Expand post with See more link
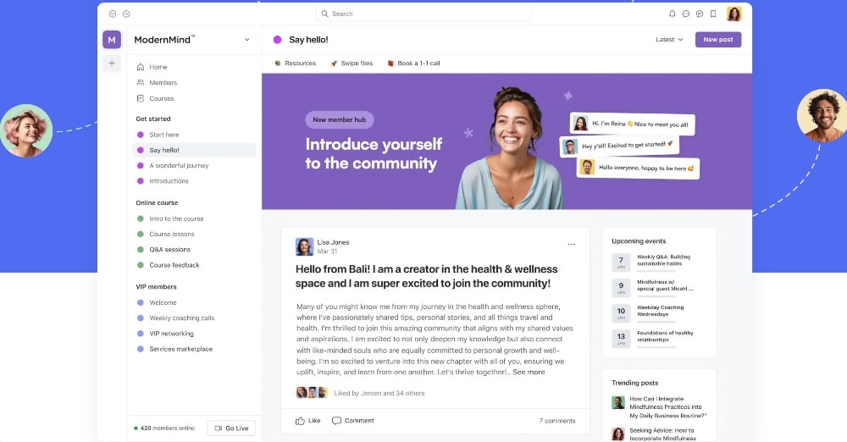This screenshot has width=847, height=442. coord(529,372)
